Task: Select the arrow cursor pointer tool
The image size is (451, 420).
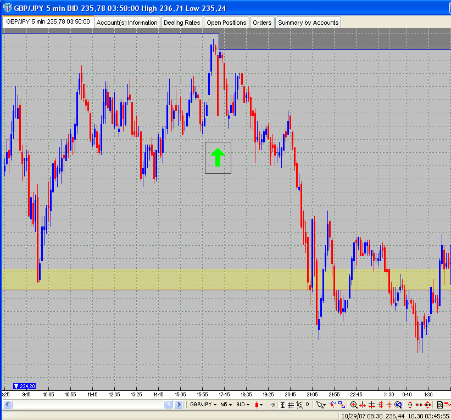Action: pyautogui.click(x=320, y=405)
